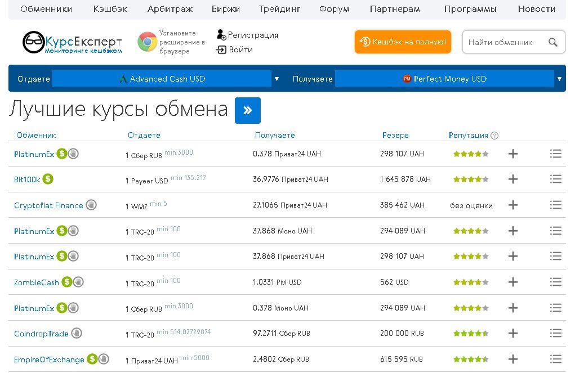Open the Perfect Money USD receive dropdown

pos(444,79)
